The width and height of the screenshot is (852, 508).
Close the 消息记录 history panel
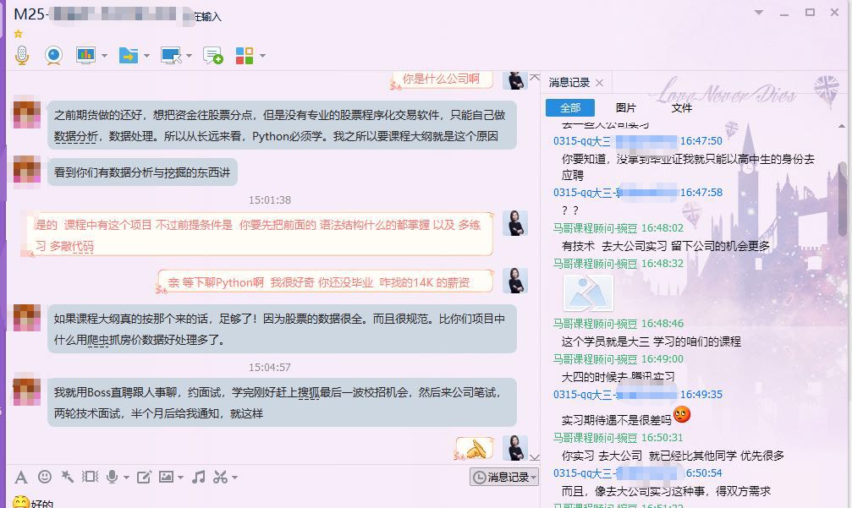pyautogui.click(x=600, y=83)
